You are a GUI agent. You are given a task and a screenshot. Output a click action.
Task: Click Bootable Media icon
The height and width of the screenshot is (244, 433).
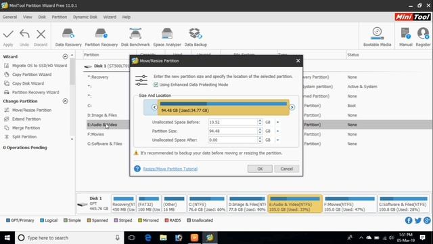pos(377,33)
